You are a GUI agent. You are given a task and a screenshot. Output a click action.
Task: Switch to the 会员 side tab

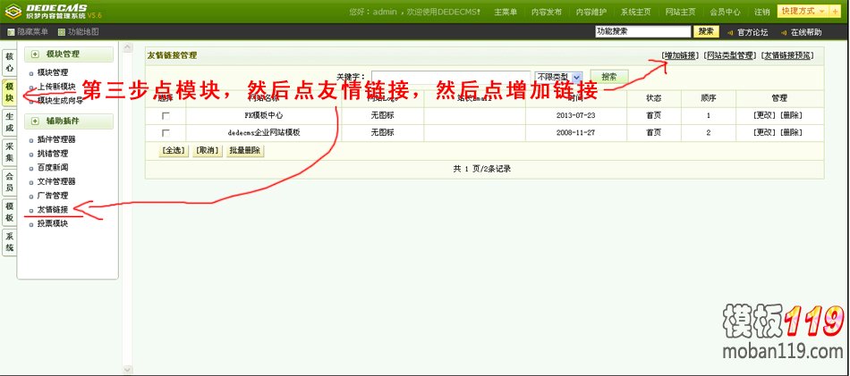[10, 182]
